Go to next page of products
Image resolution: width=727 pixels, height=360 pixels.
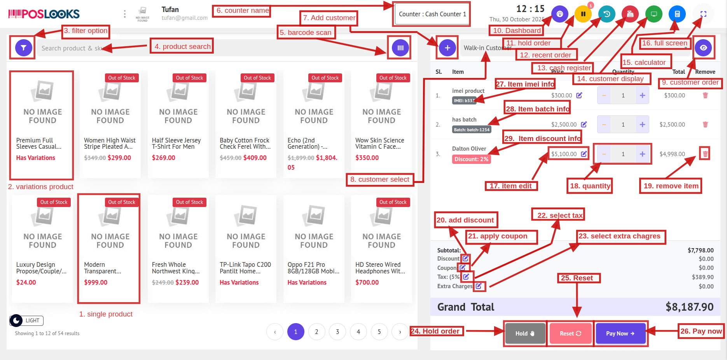coord(400,332)
